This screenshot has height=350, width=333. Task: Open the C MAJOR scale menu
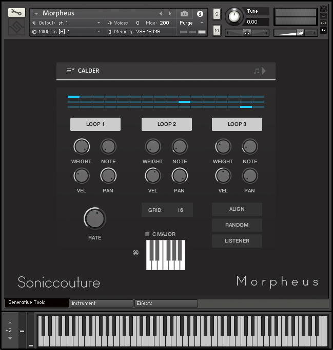(x=161, y=234)
